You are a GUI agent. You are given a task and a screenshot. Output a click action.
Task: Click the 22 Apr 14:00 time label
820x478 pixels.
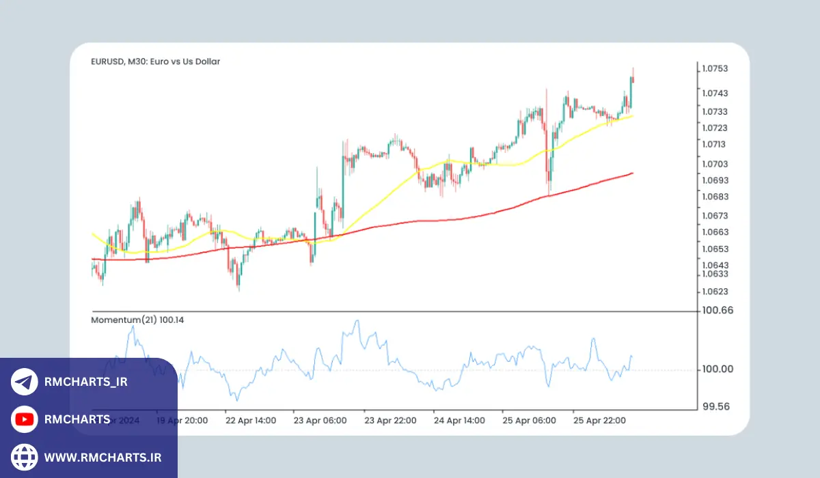point(250,421)
